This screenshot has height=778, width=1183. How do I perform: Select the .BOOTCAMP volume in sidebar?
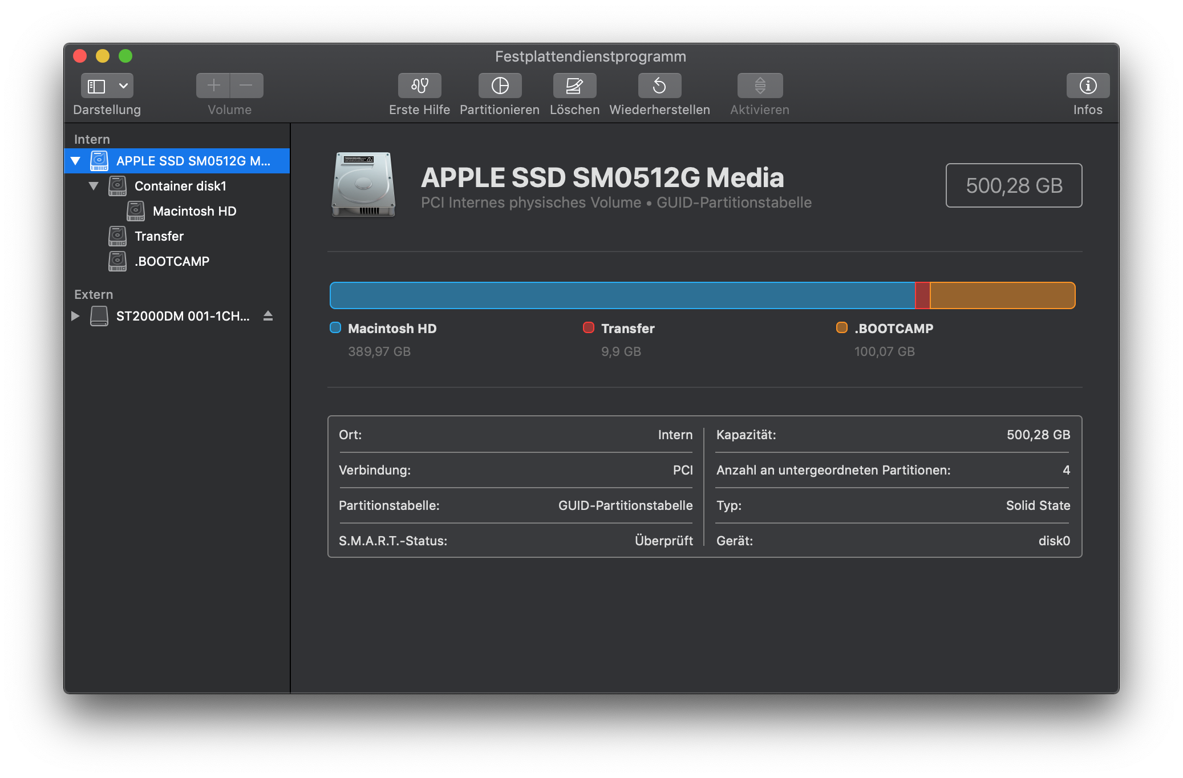(x=172, y=261)
